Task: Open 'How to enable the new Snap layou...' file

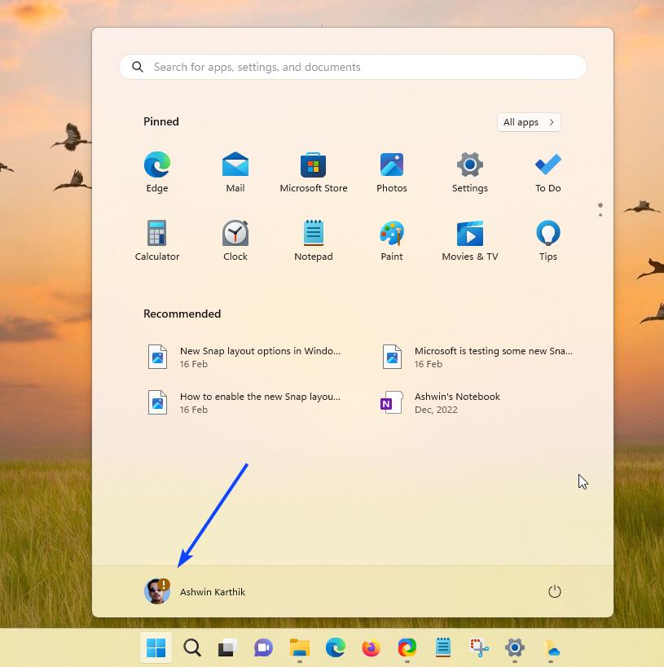Action: tap(244, 402)
